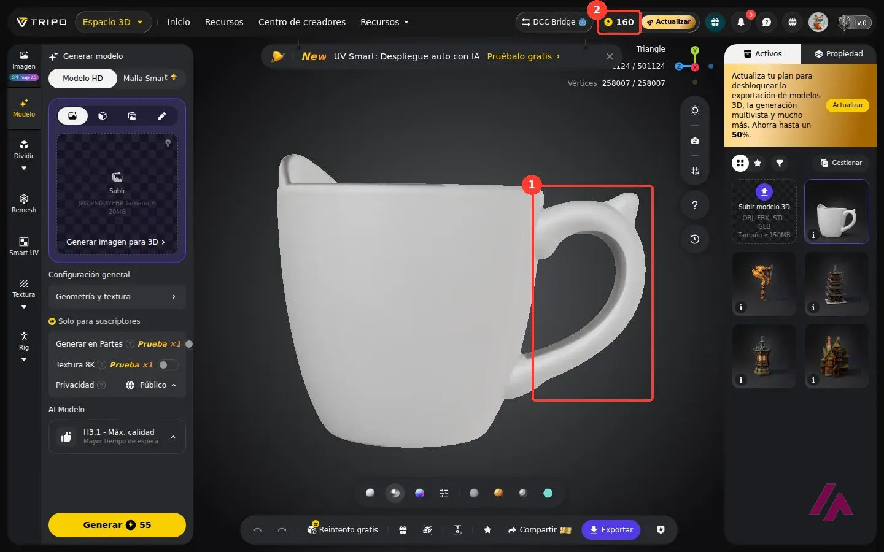Select the draw/pencil input mode icon
Image resolution: width=884 pixels, height=552 pixels.
tap(162, 116)
